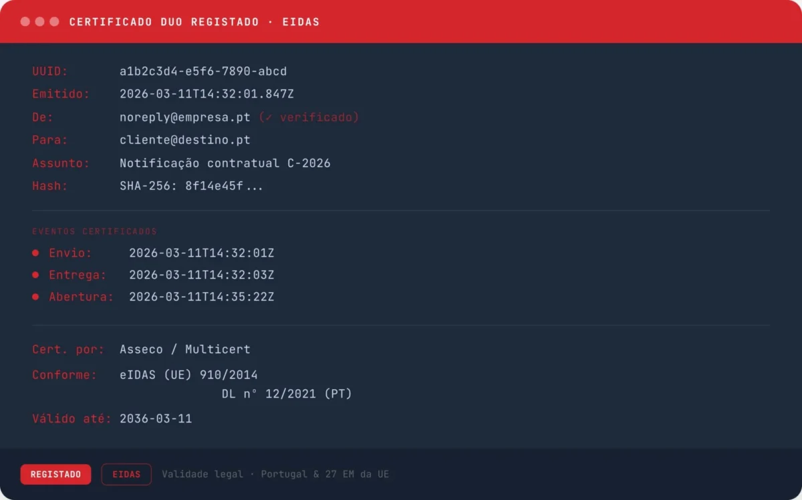802x500 pixels.
Task: Select the UUID value a1b2c3d4-e5f6-7890-abcd
Action: pyautogui.click(x=203, y=72)
